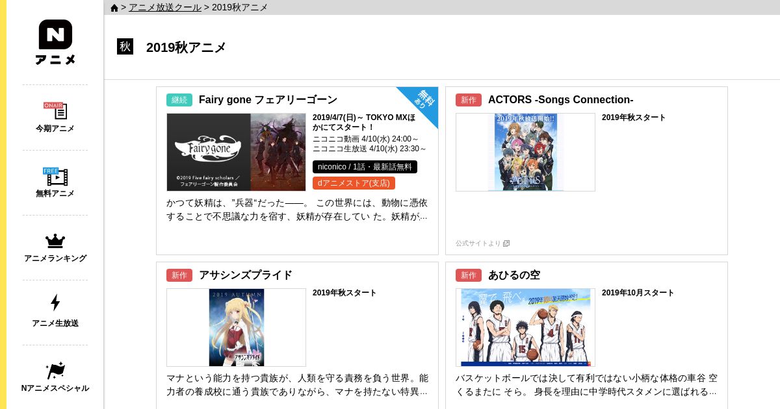
Task: Click 2019年10月スタート text
Action: (x=638, y=293)
